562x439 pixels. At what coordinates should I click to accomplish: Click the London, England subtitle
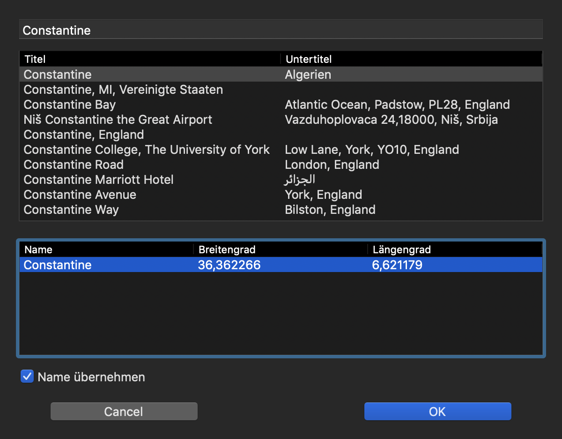pos(332,165)
